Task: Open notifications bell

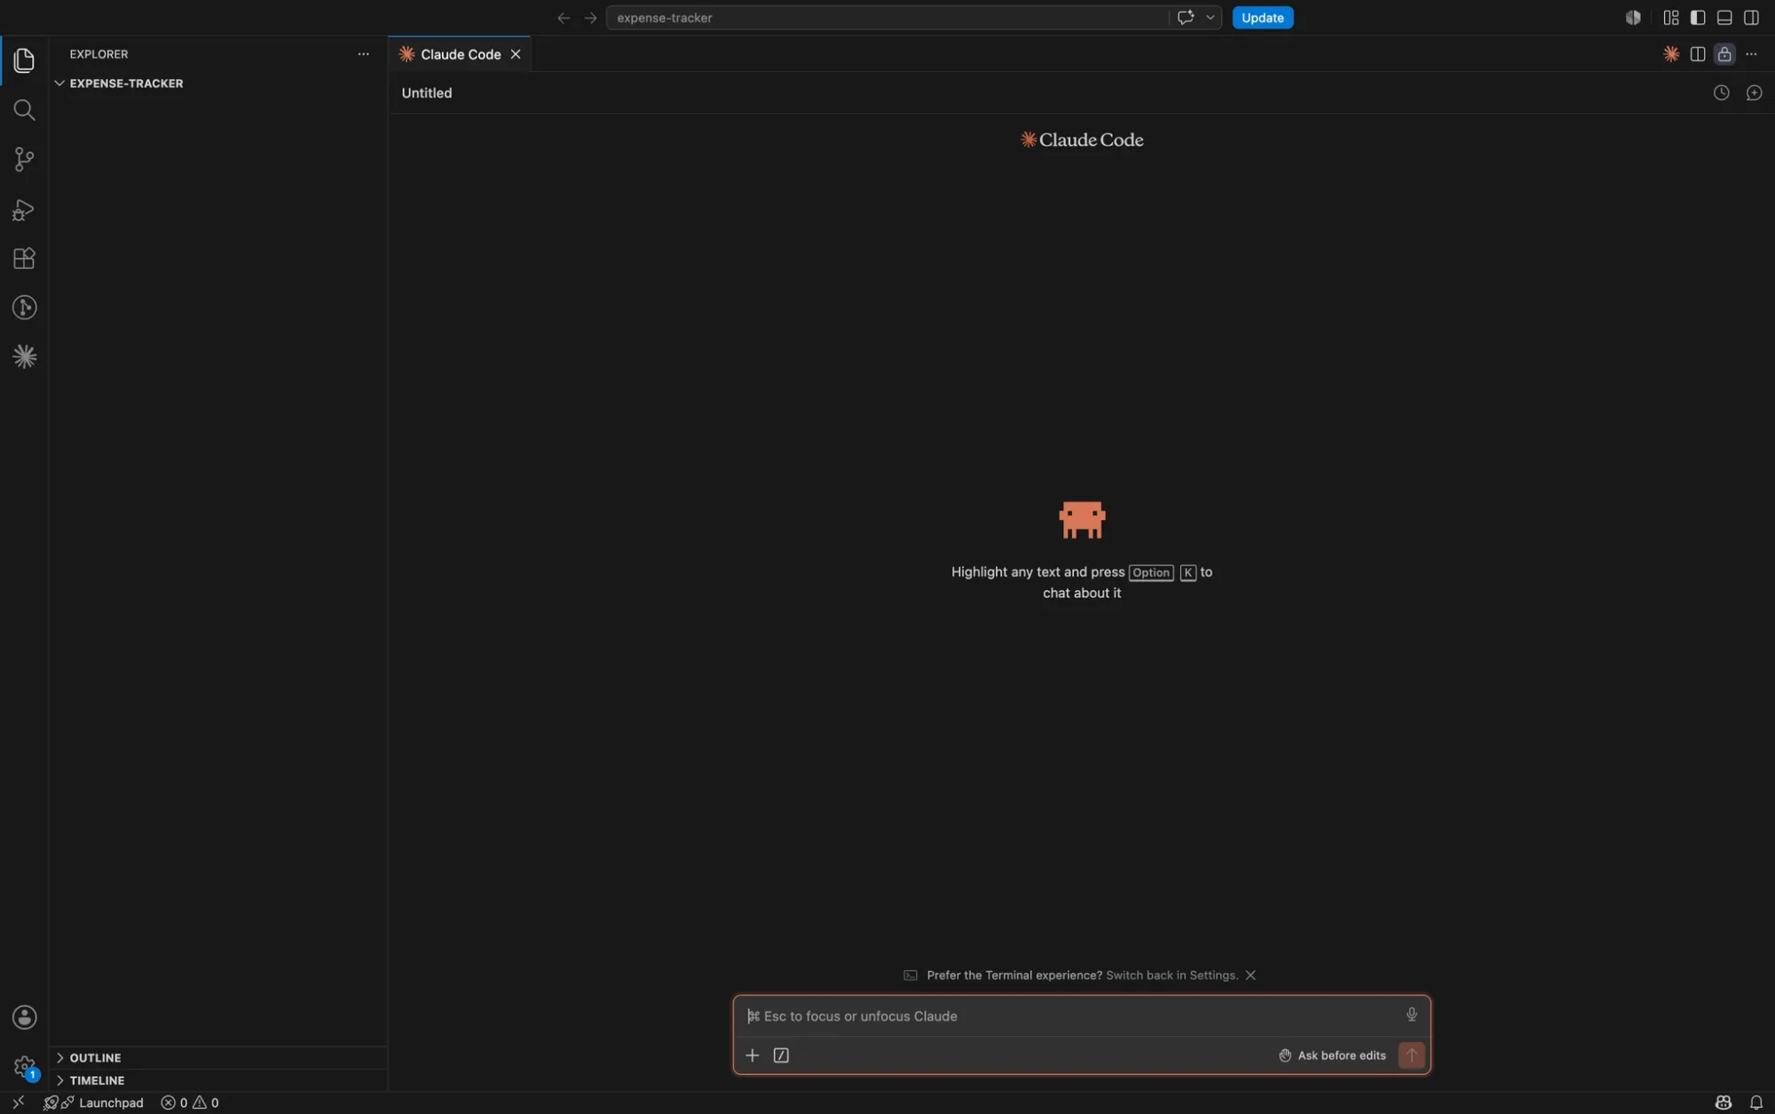Action: [x=1755, y=1102]
